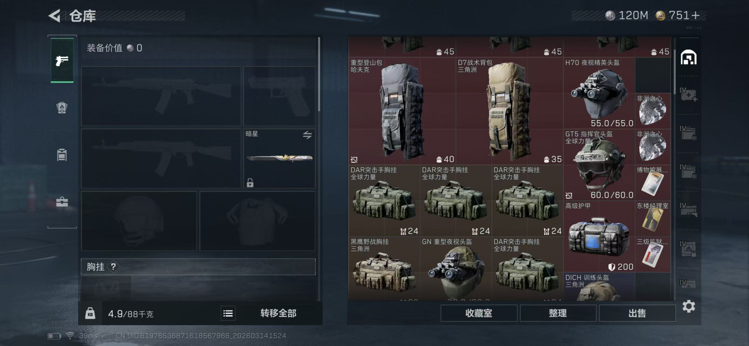This screenshot has height=346, width=749.
Task: Go back using the arrow beside 仓库
Action: 54,15
